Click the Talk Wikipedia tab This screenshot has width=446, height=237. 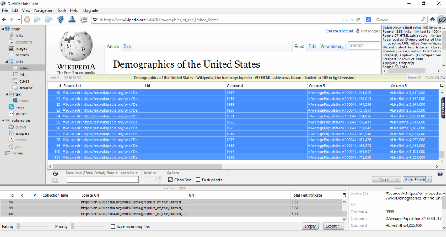127,47
